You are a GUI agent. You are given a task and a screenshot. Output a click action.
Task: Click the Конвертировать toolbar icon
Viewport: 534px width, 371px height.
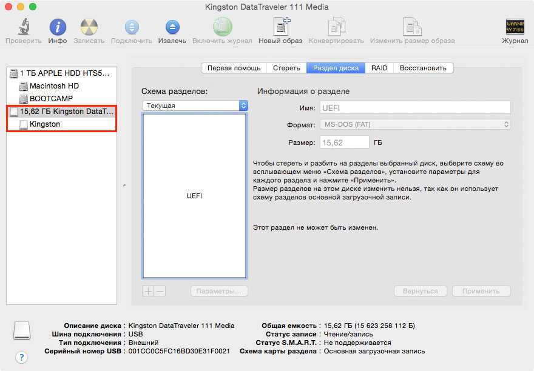[336, 27]
